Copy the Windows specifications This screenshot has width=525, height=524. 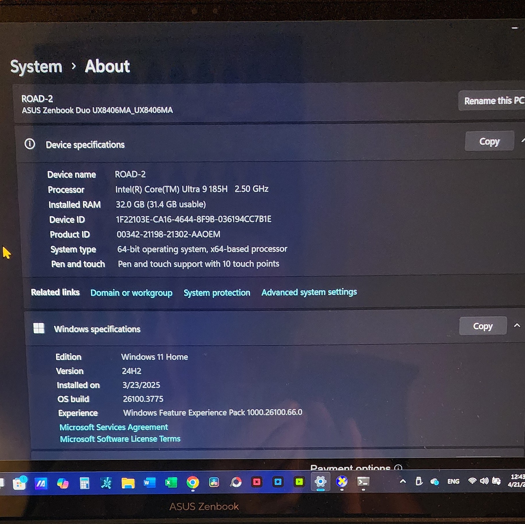click(x=483, y=326)
